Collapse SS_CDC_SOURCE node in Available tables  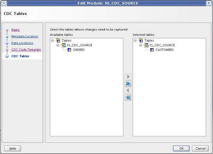coord(58,45)
